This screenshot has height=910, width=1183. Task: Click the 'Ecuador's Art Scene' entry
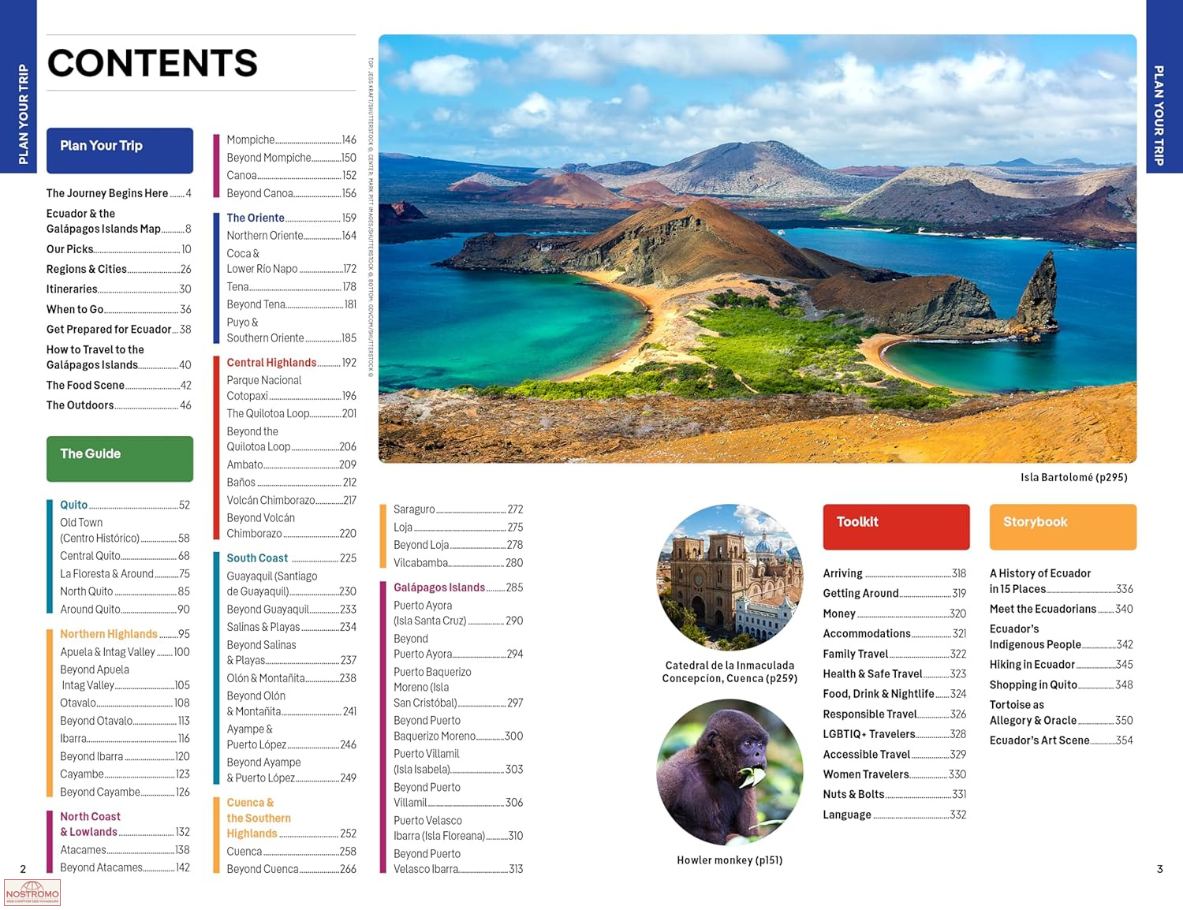(1062, 740)
